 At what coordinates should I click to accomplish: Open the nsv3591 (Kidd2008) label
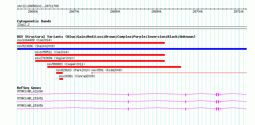107,70
